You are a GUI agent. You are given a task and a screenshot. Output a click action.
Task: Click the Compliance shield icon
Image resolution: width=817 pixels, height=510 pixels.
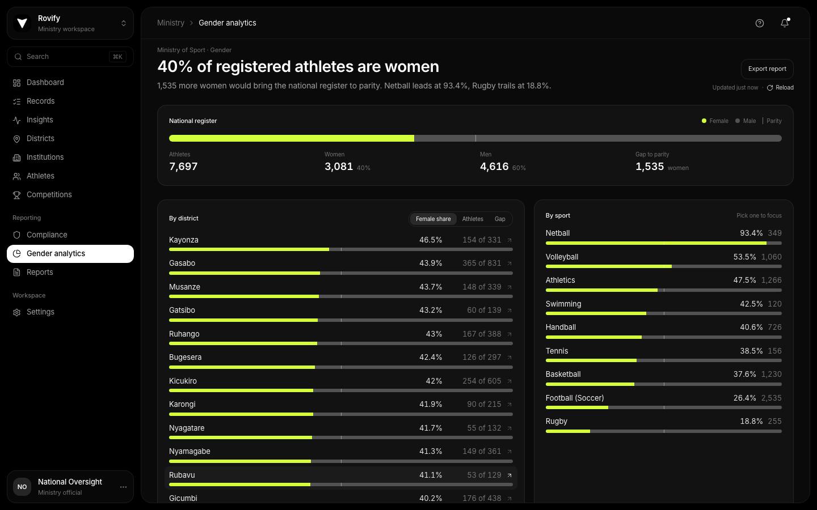(17, 235)
